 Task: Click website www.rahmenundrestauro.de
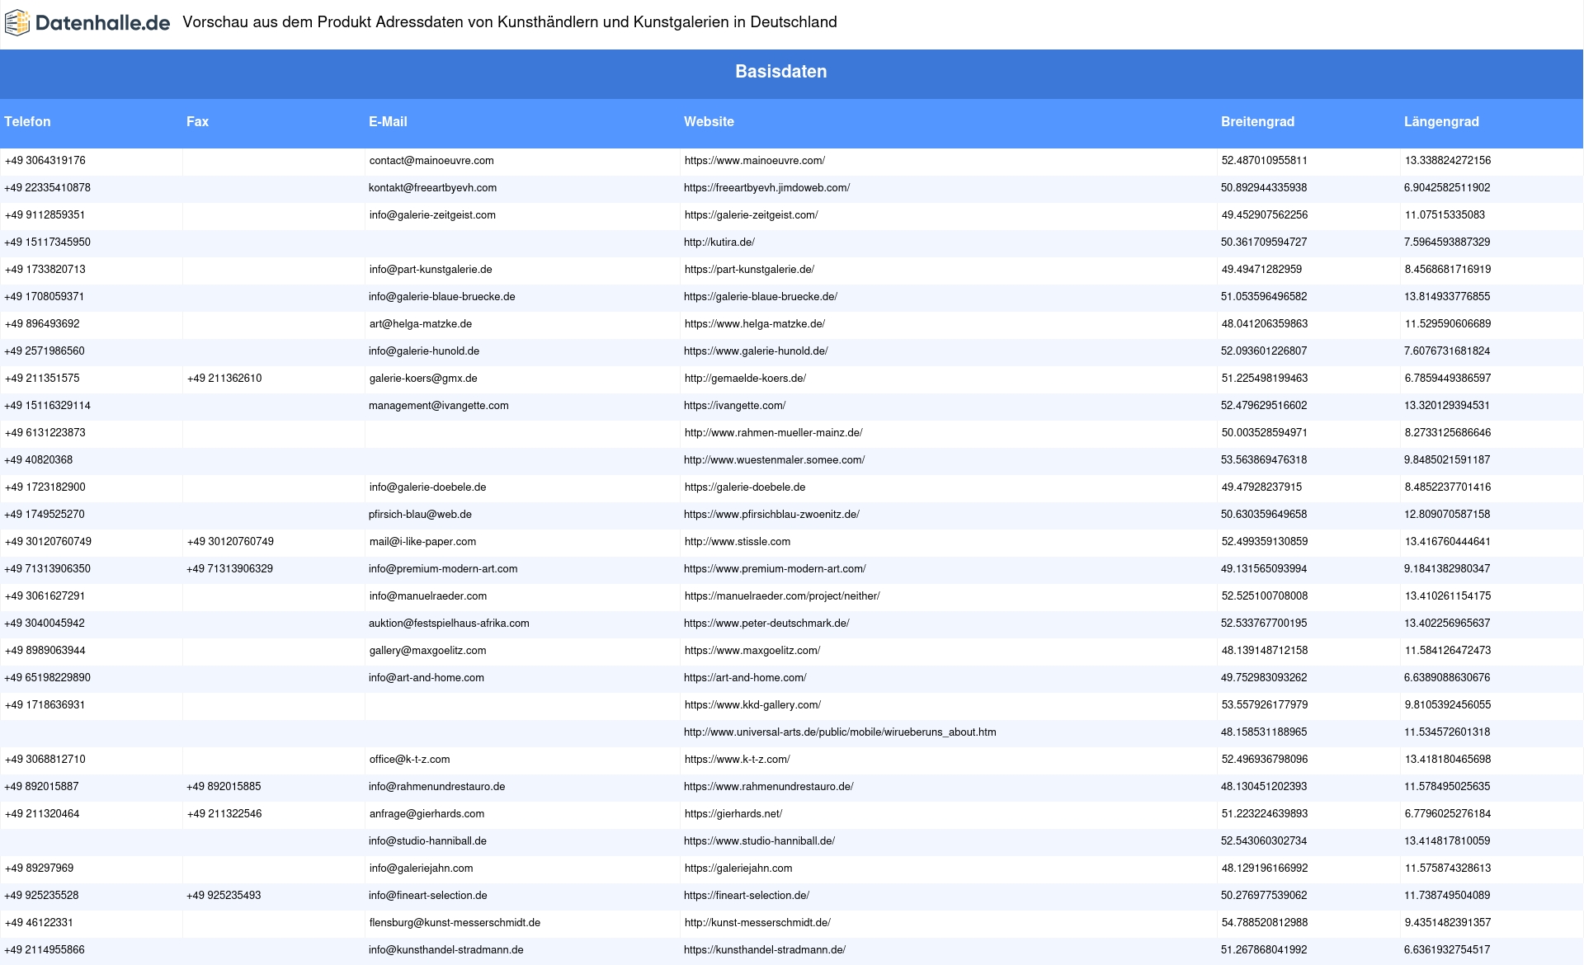[769, 787]
